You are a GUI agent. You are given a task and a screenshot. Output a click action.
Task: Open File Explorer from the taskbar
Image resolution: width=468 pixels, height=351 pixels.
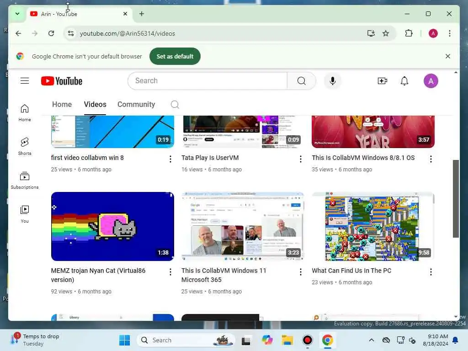[x=287, y=340]
